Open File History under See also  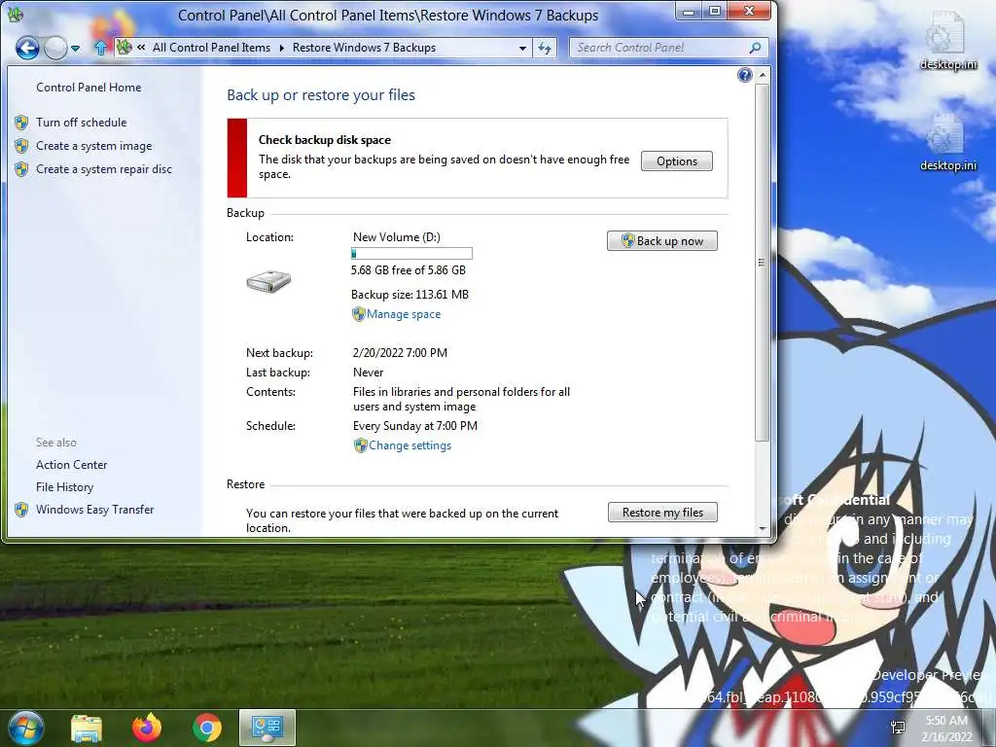pos(65,487)
